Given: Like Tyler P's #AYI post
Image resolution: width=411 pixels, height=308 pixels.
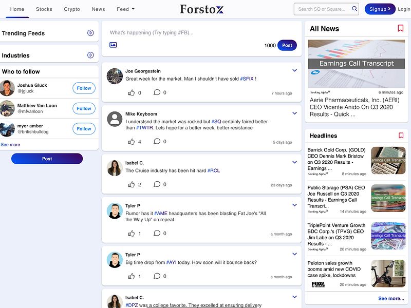Looking at the screenshot, I should pos(132,276).
